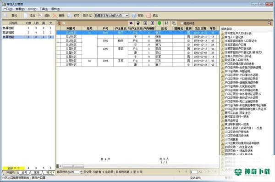Click the page number input field
This screenshot has width=275, height=182.
194,172
